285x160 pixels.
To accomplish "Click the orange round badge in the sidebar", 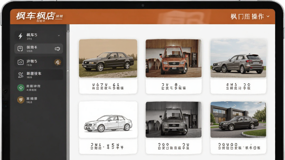I will coord(58,62).
